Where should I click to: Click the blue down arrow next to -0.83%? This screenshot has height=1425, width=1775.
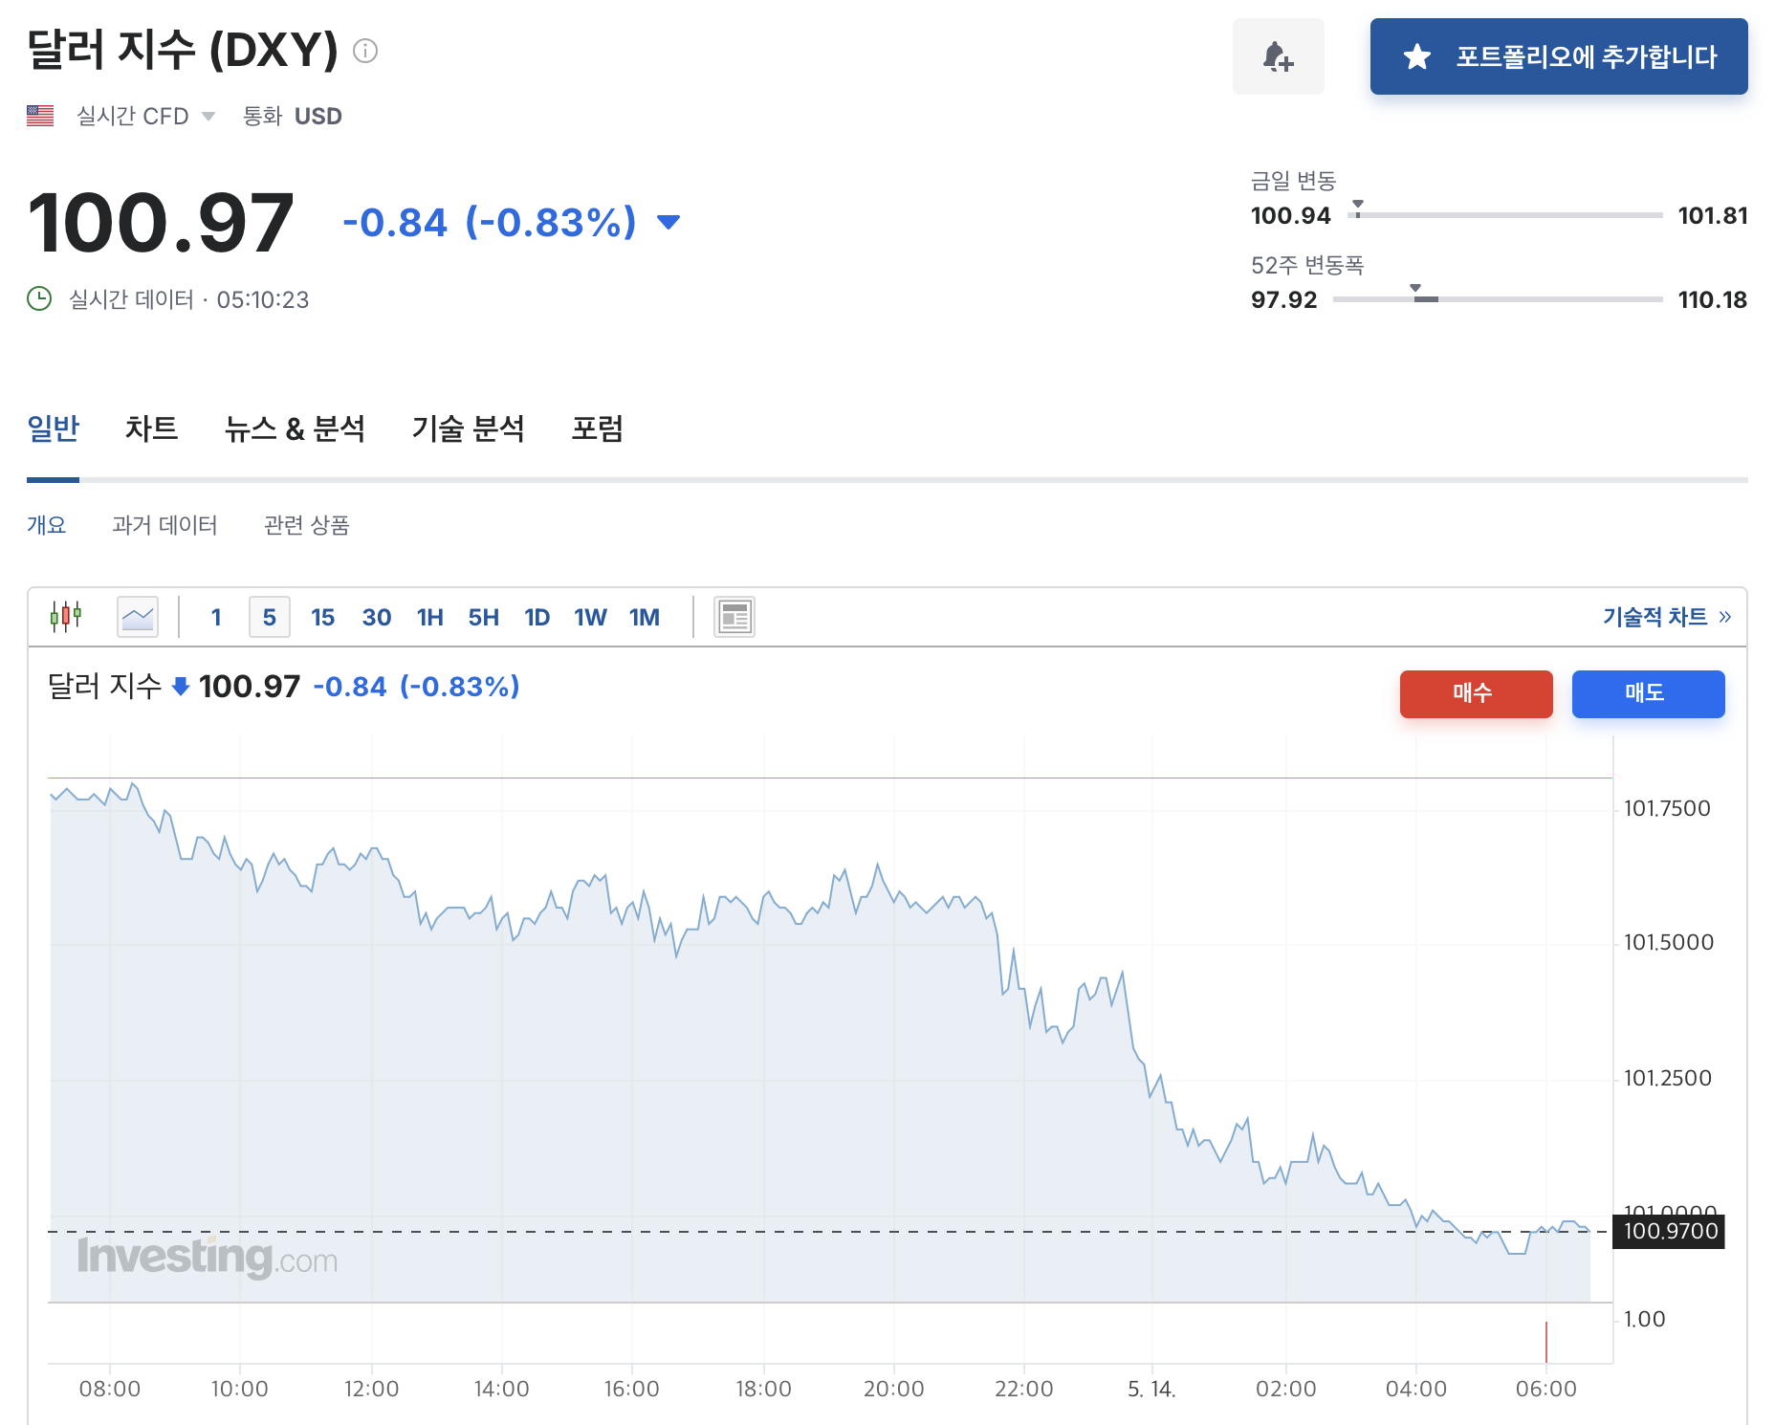pos(668,223)
